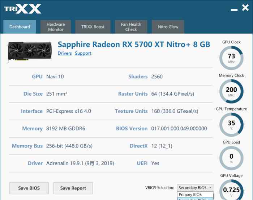Click the Save BIOS button
253x200 pixels.
29,188
